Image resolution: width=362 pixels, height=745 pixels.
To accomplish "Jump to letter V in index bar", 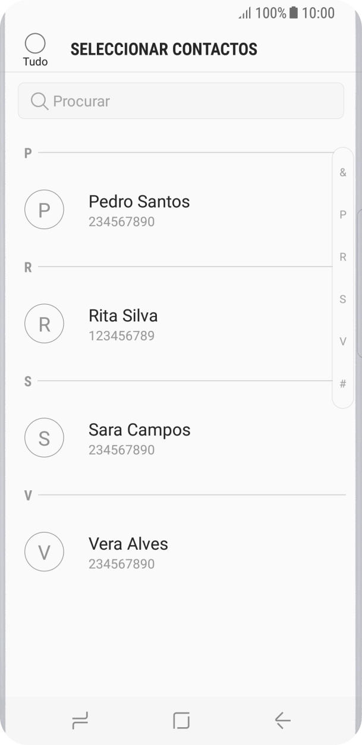I will click(343, 342).
